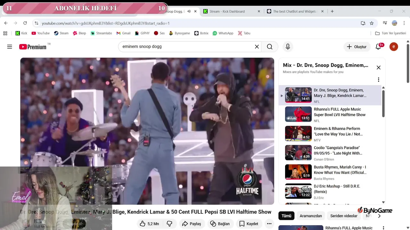This screenshot has height=230, width=410.
Task: Click the playlist panel scrollbar
Action: point(383,104)
